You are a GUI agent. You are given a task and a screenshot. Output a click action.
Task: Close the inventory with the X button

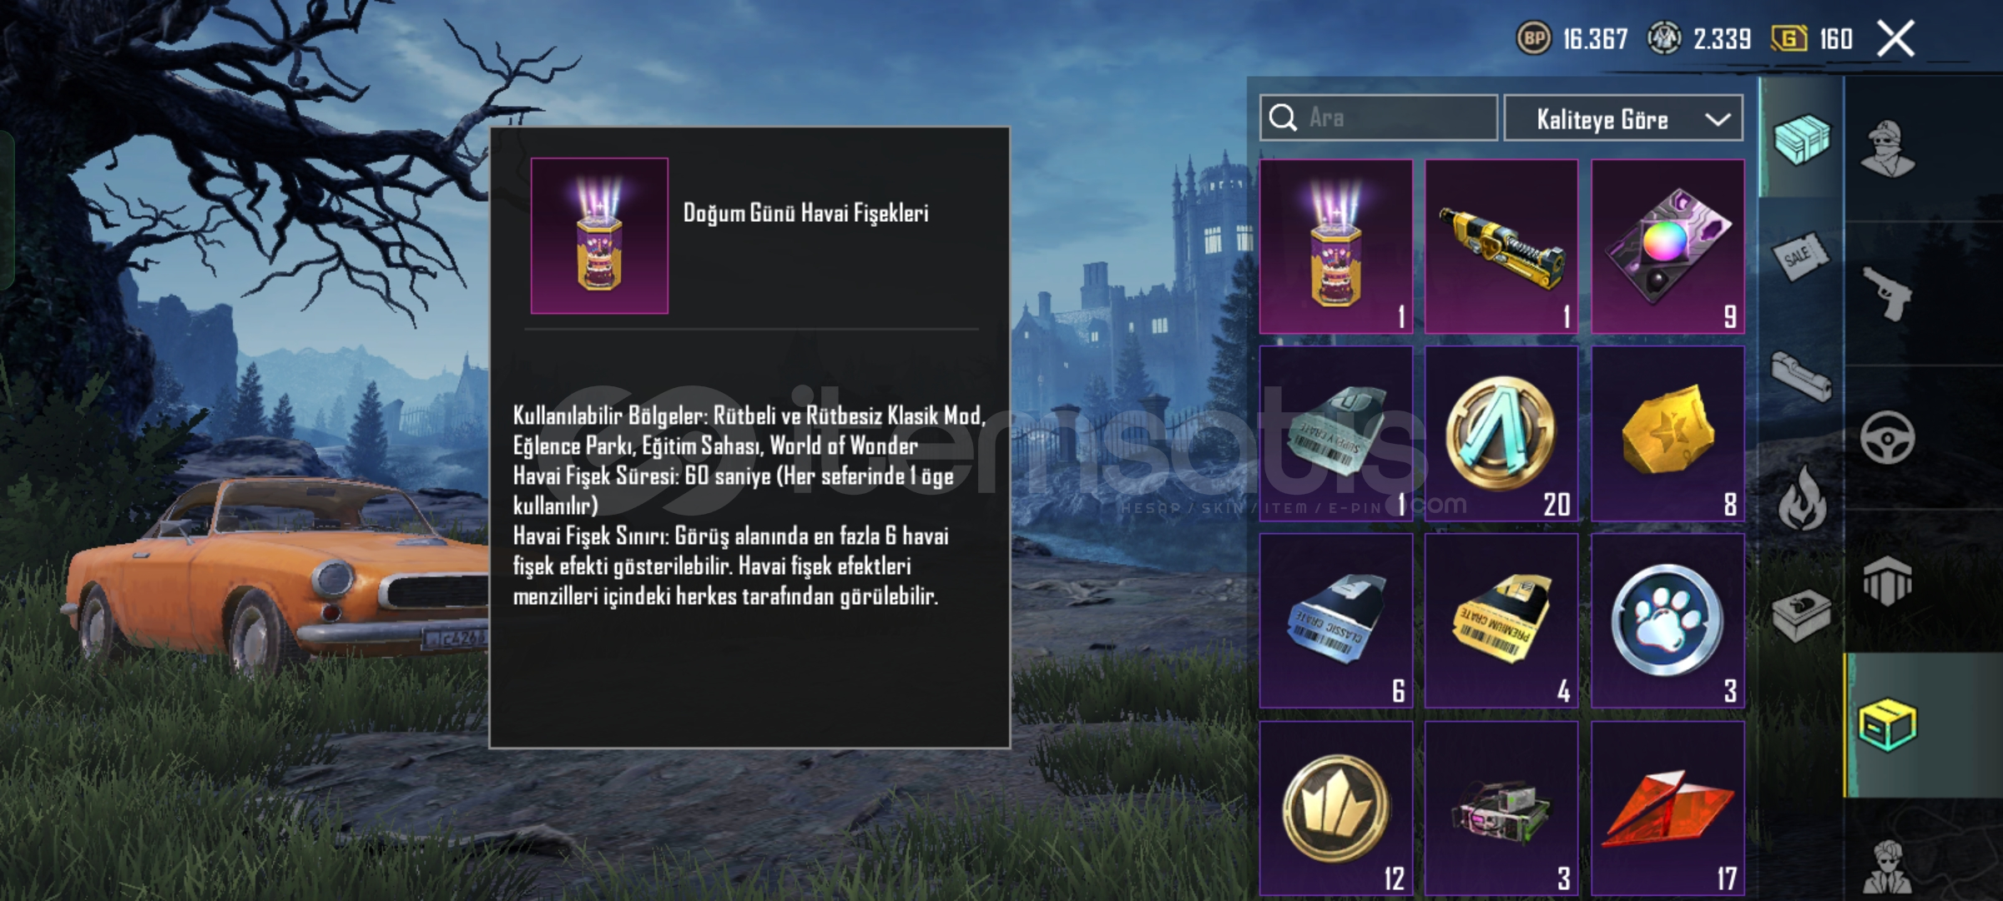pyautogui.click(x=1895, y=38)
